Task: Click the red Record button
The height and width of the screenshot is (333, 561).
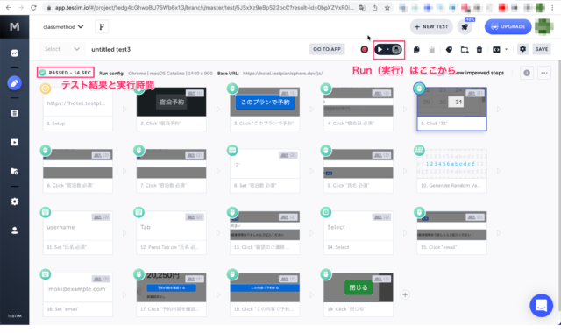Action: 365,49
